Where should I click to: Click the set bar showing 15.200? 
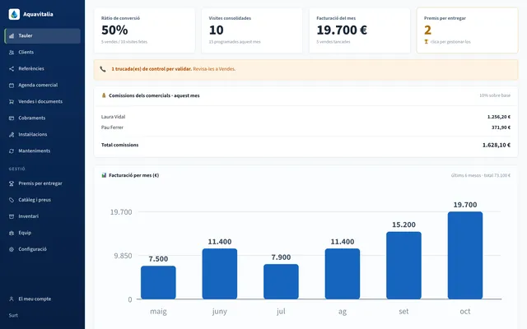coord(403,265)
